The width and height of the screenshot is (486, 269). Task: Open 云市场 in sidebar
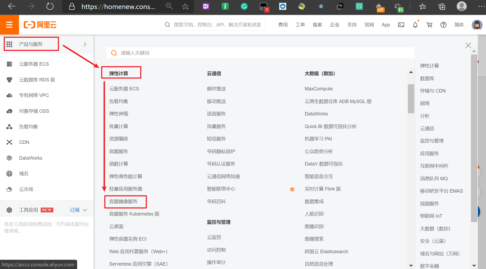pos(26,189)
